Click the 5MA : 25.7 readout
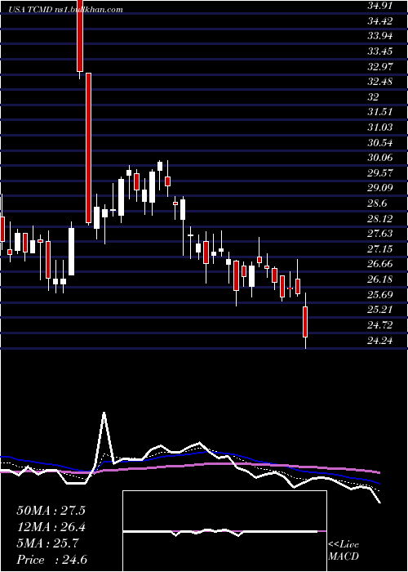The width and height of the screenshot is (408, 572). [47, 543]
